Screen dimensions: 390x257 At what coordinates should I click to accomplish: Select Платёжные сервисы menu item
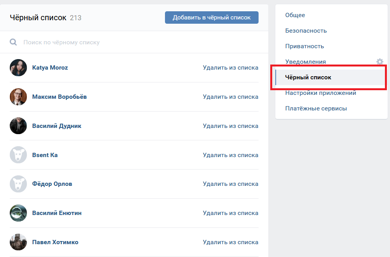click(316, 108)
